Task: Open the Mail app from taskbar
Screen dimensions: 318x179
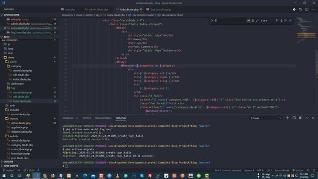Action: point(93,176)
